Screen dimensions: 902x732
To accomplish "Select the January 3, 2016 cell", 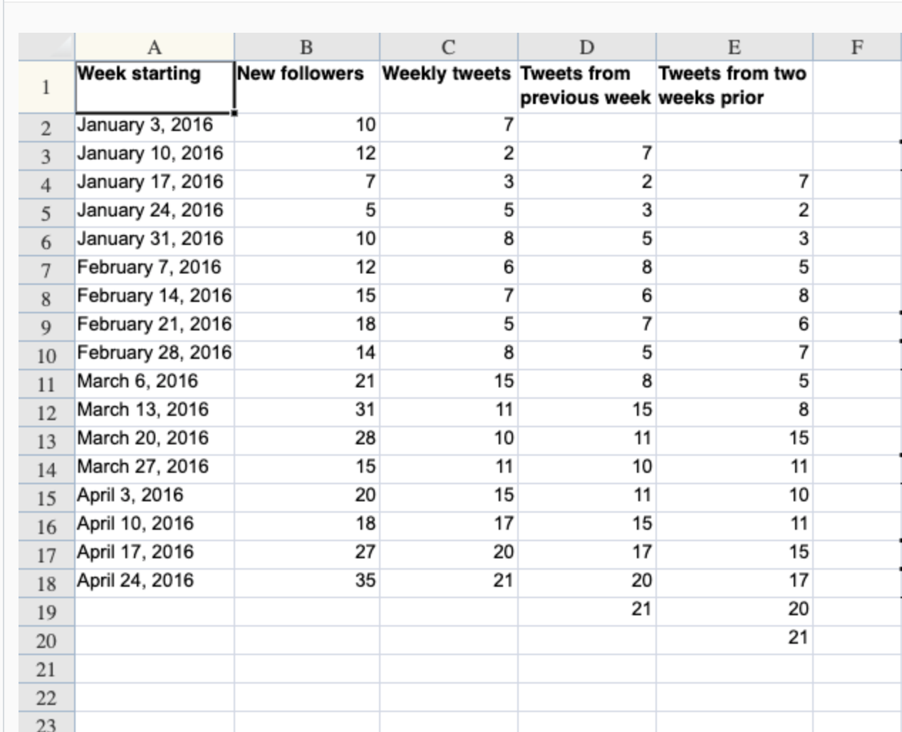I will tap(155, 125).
